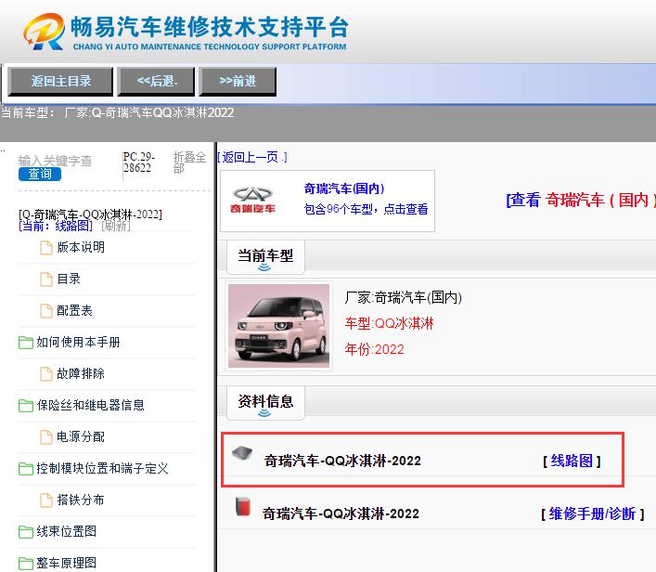
Task: Click the Chery car brand logo
Action: 252,201
